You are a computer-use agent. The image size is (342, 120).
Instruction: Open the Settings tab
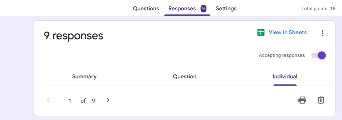[226, 9]
